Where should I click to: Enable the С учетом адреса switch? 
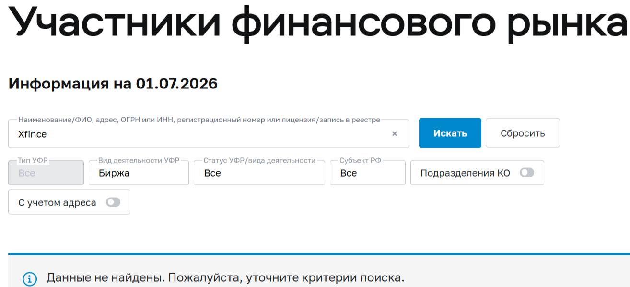point(113,202)
